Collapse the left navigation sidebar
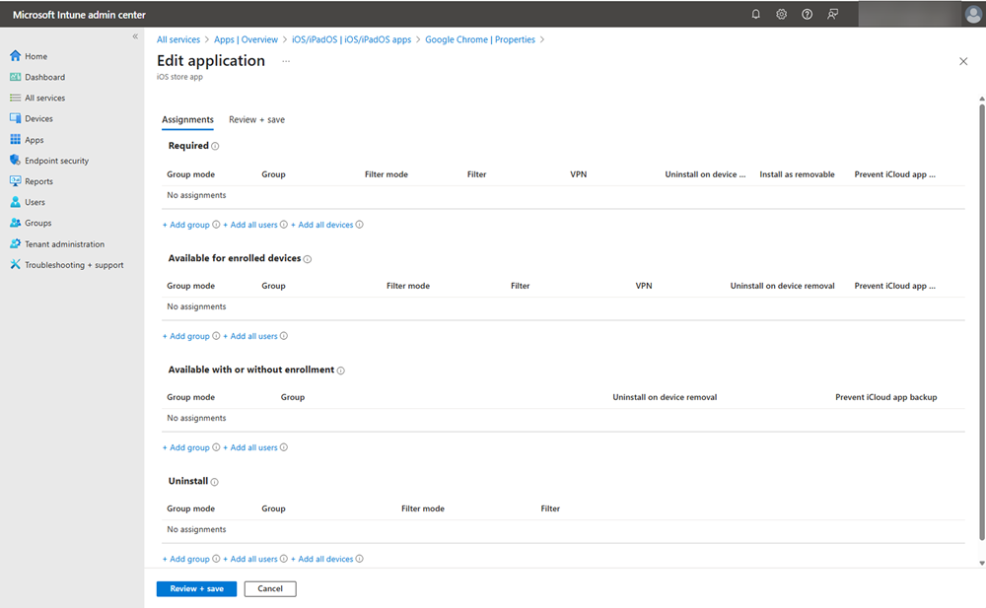 point(136,36)
